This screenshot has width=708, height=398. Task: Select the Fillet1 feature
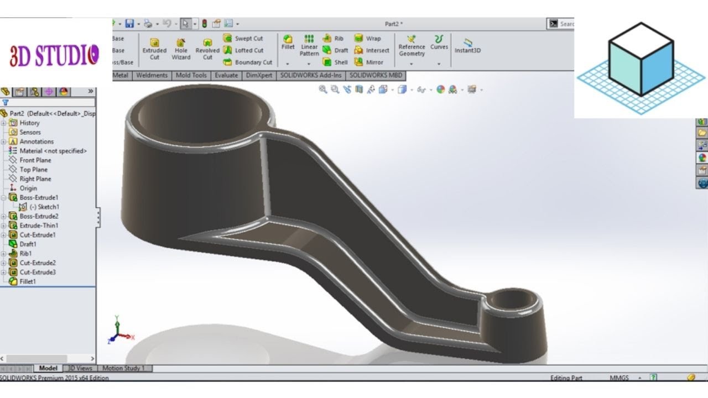[23, 281]
